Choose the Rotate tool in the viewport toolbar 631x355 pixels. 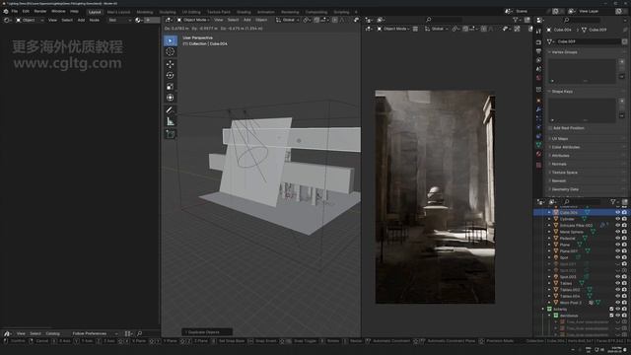[x=171, y=75]
